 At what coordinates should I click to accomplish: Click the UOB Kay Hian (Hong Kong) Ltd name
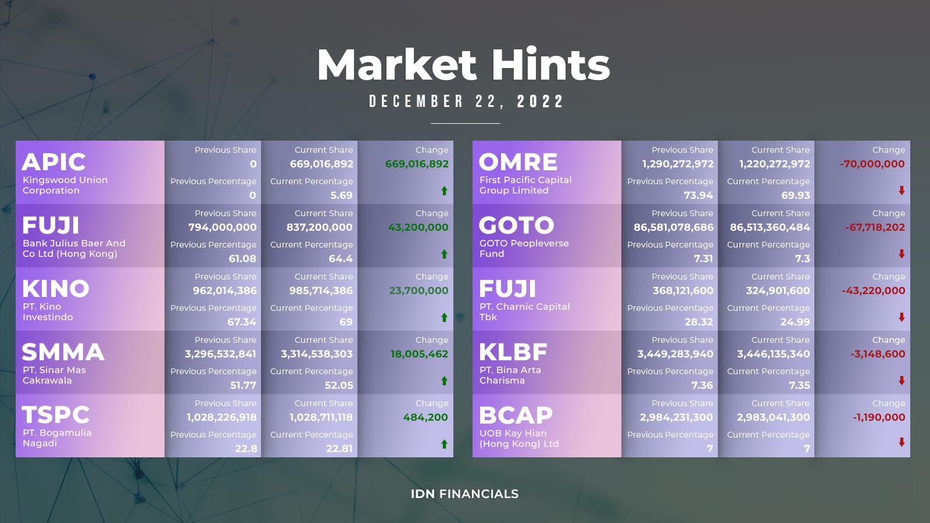tap(519, 439)
